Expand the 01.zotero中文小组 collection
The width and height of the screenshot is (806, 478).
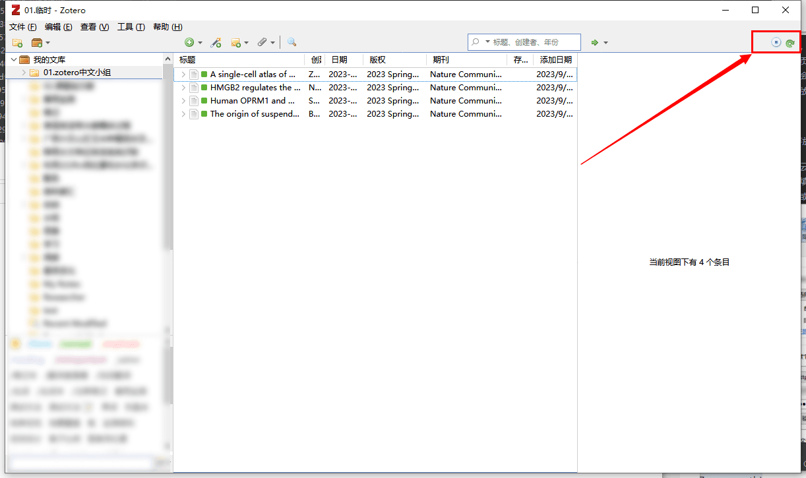(x=24, y=73)
